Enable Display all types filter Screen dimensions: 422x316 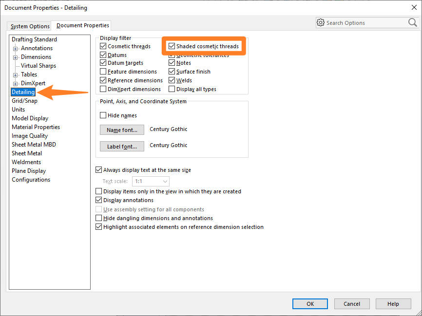173,89
